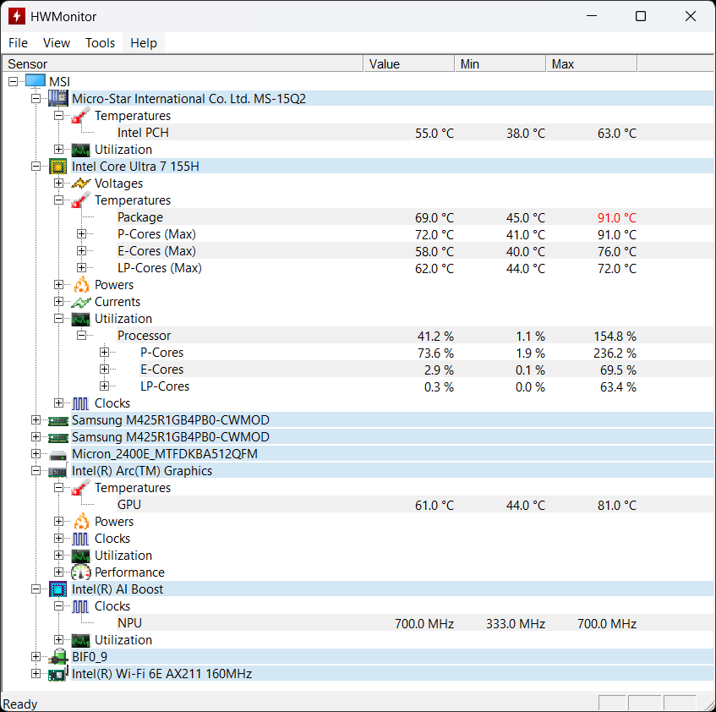This screenshot has height=712, width=716.
Task: Click the Utilization graph icon under Micro-Star motherboard
Action: tap(81, 150)
